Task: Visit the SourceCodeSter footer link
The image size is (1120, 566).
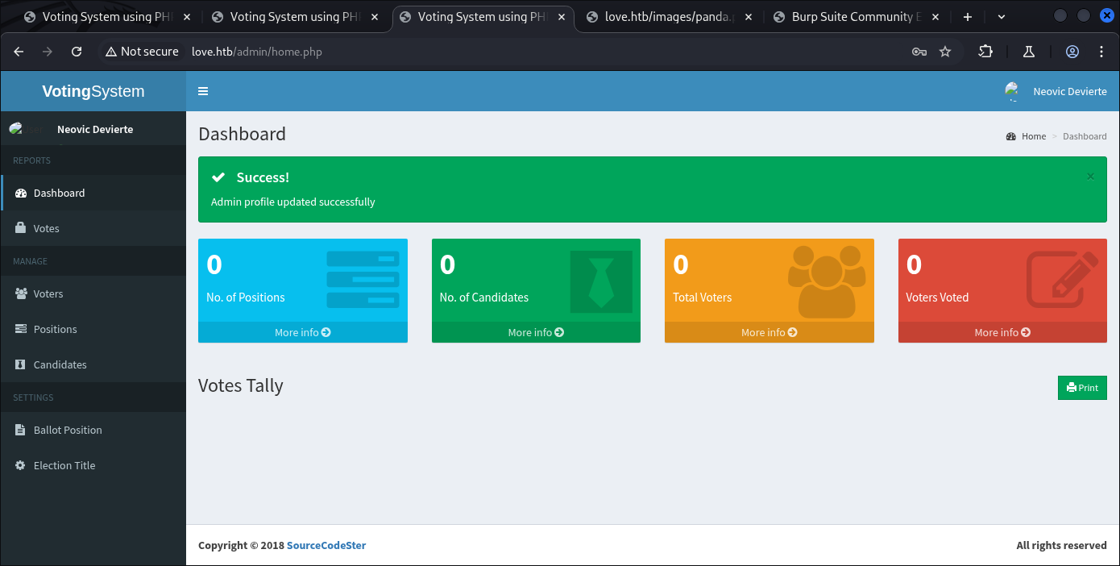Action: click(326, 545)
